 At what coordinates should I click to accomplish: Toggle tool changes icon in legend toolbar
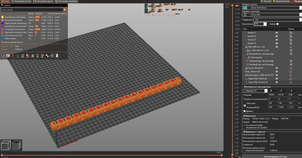(x=28, y=56)
